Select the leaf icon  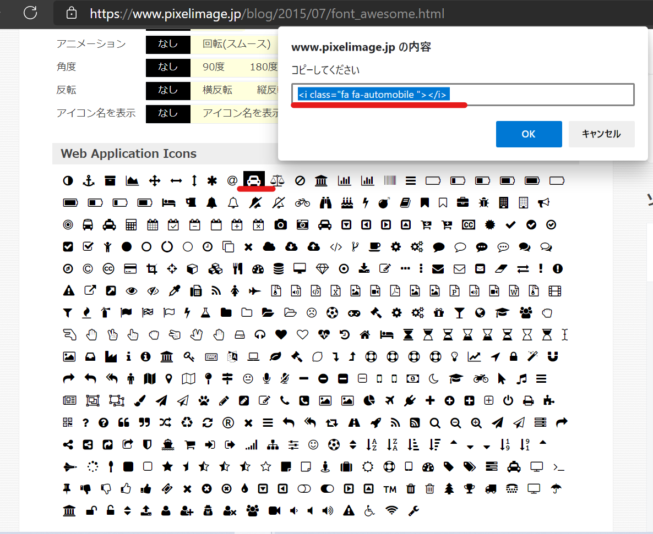[x=275, y=357]
